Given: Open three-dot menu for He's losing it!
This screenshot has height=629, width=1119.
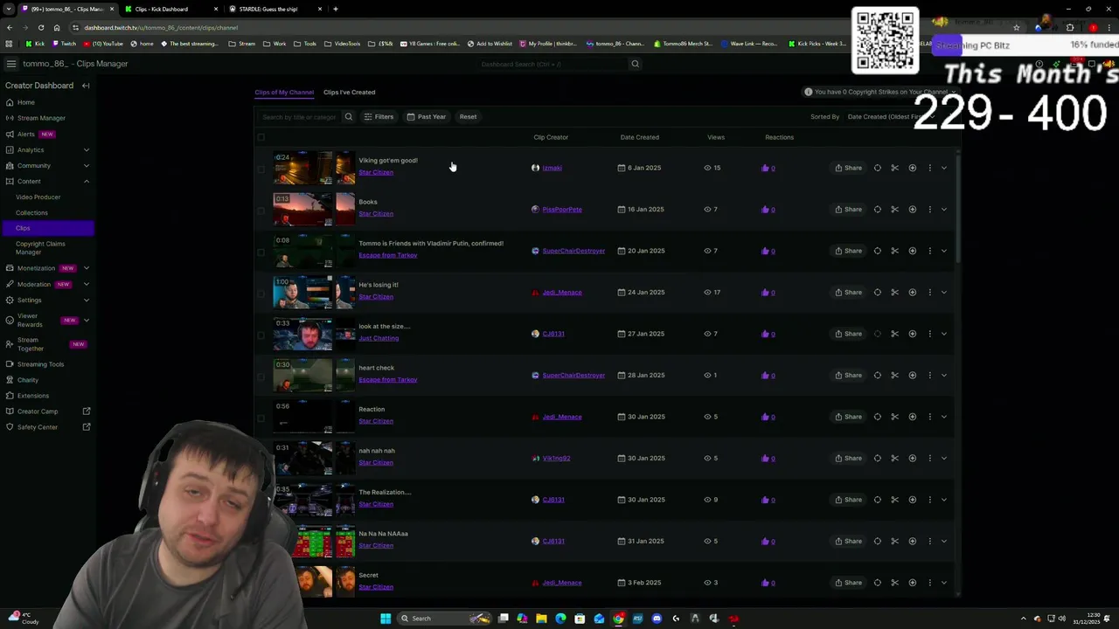Looking at the screenshot, I should click(x=929, y=293).
